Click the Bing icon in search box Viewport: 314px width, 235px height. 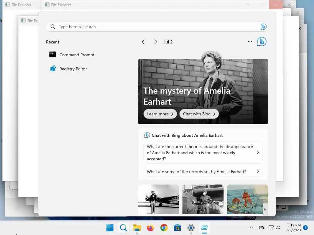(x=263, y=27)
